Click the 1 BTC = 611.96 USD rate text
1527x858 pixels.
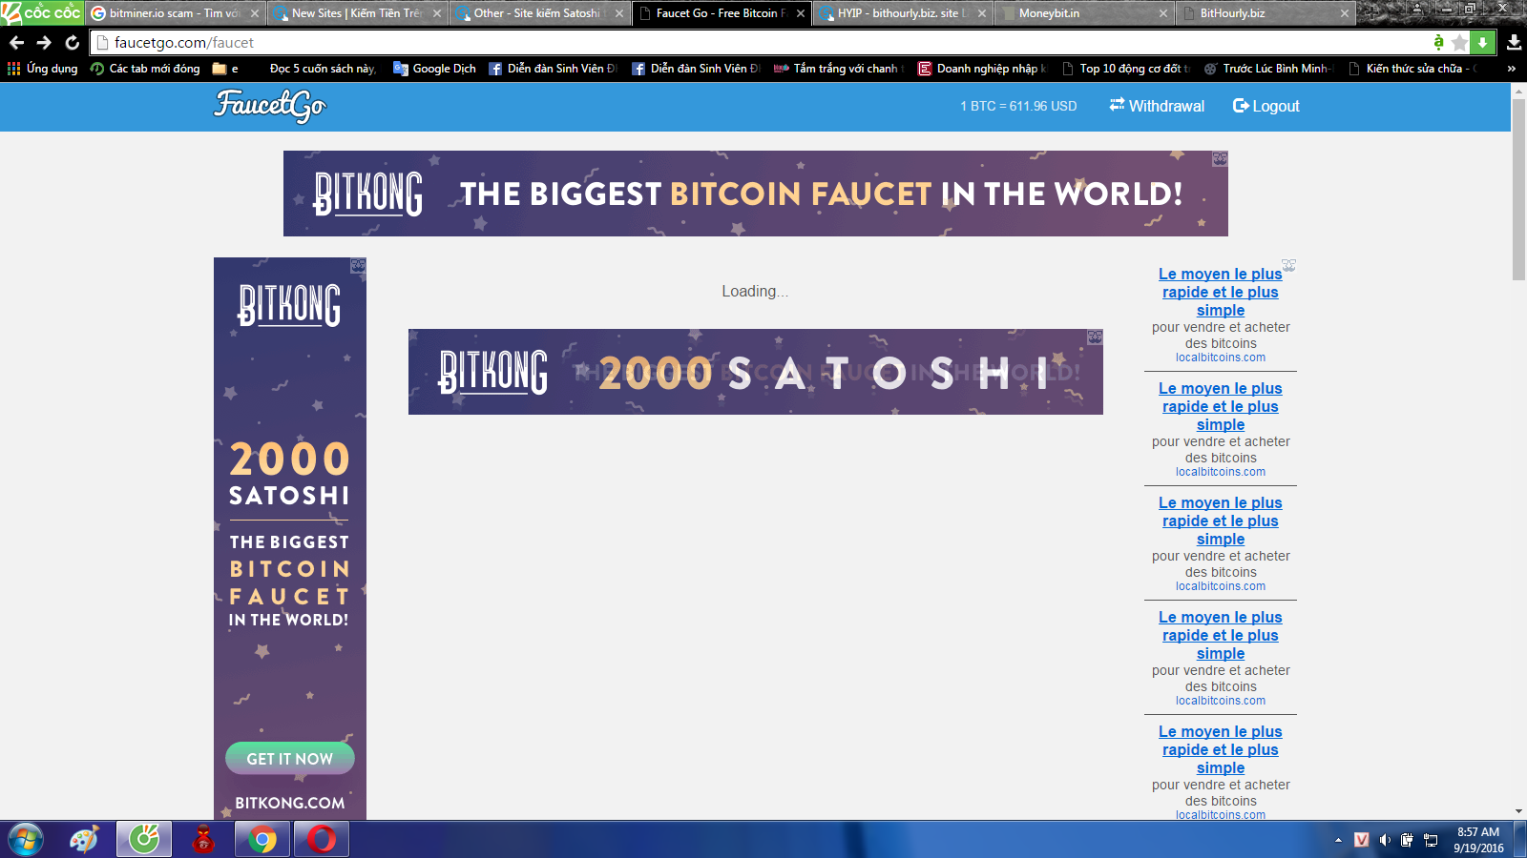tap(1018, 106)
